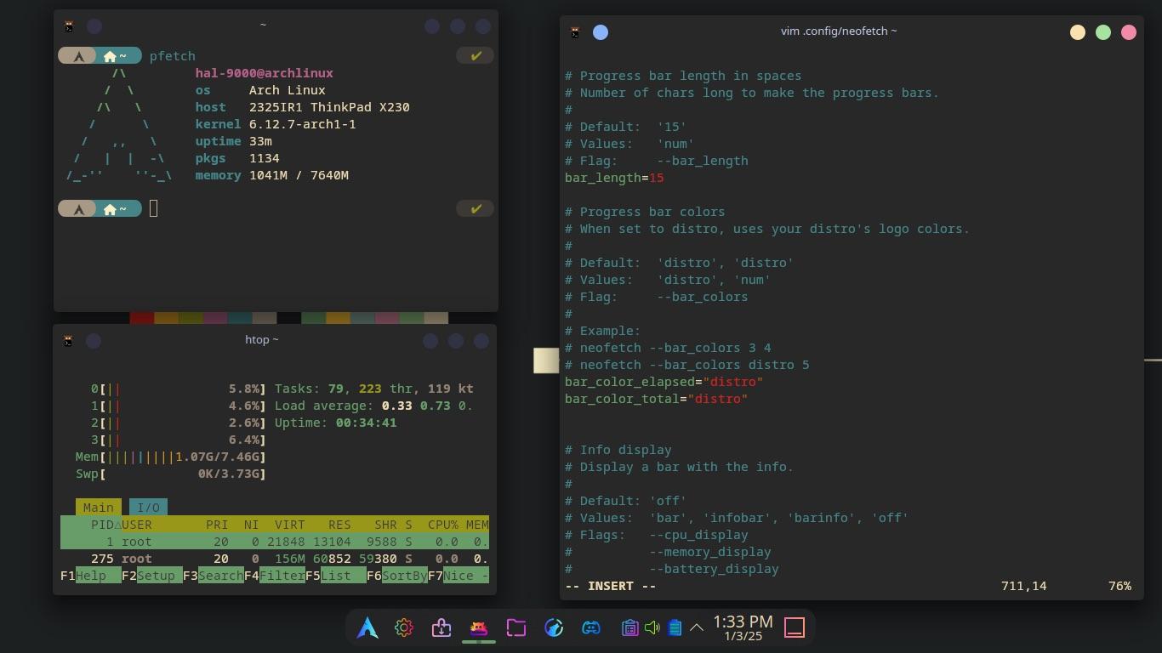Expand the system tray with the chevron arrow

point(696,627)
